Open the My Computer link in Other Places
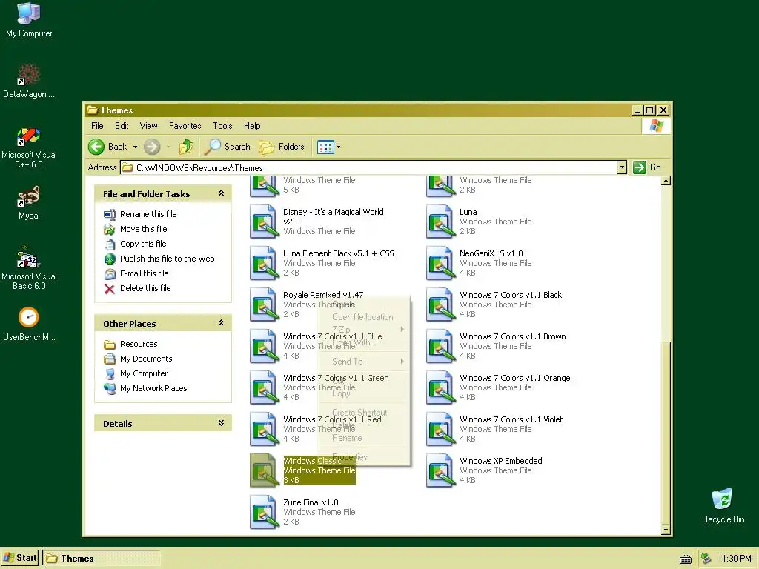This screenshot has height=569, width=759. pos(144,373)
